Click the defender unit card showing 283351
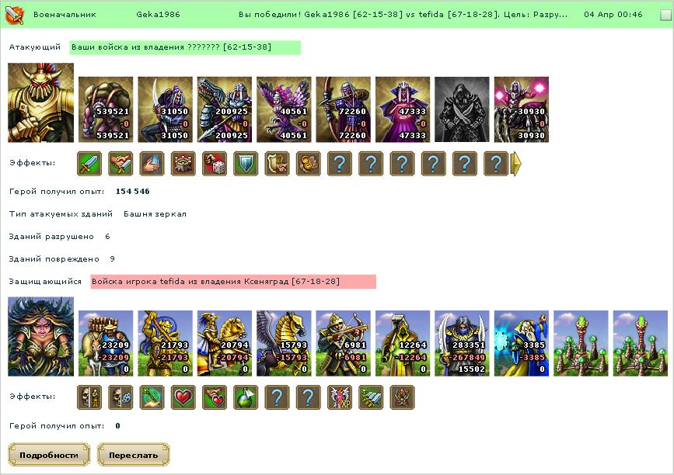 (462, 343)
